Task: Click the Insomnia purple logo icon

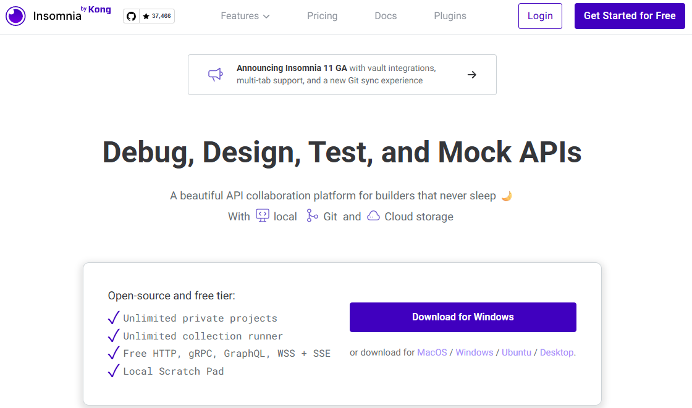Action: (15, 16)
